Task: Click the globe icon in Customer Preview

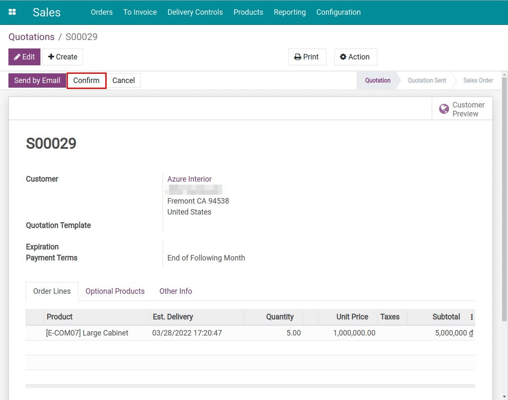Action: pos(444,109)
